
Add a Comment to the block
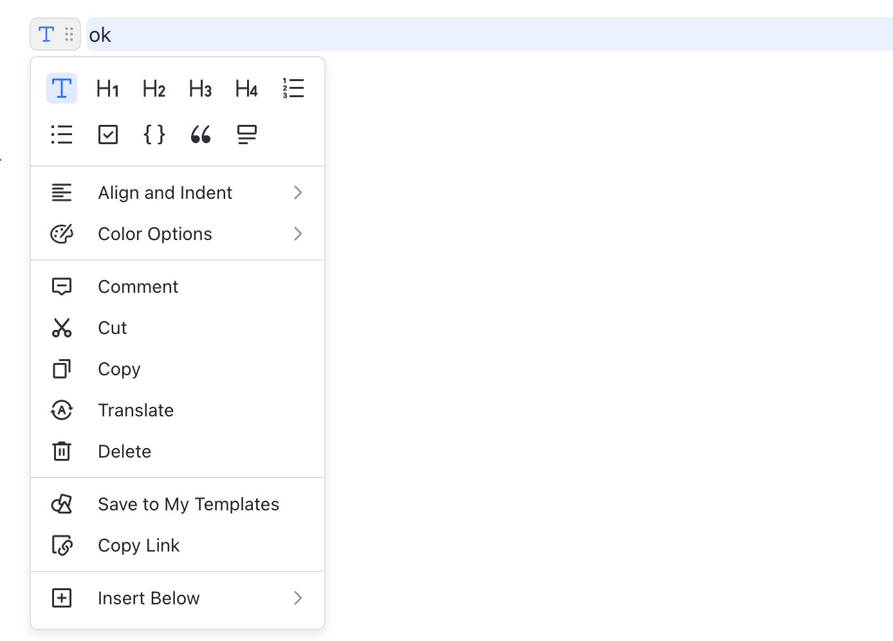tap(138, 286)
